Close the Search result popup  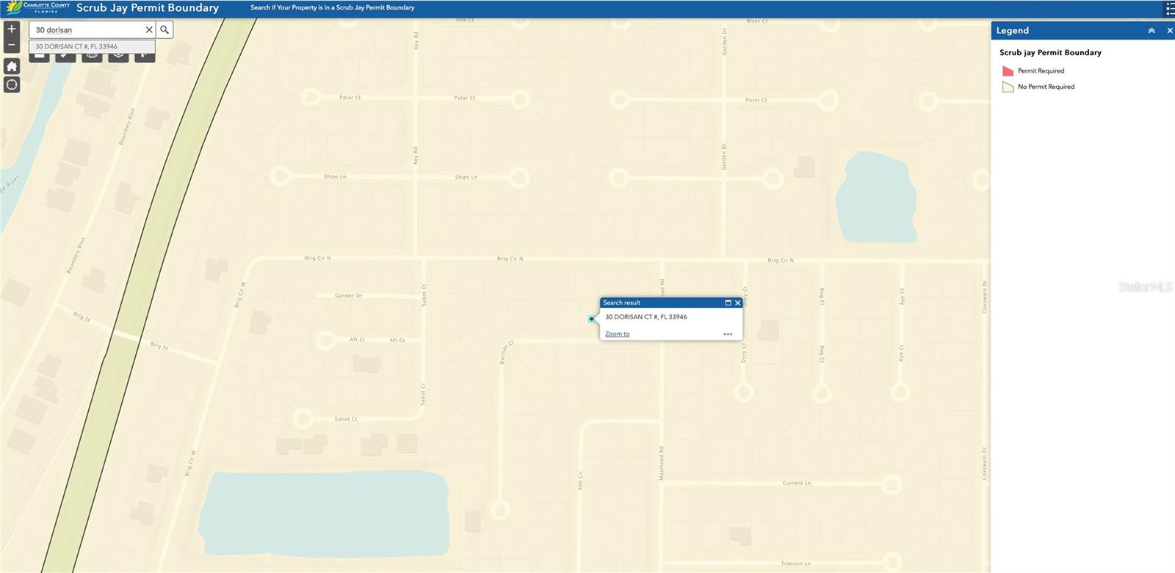point(738,303)
